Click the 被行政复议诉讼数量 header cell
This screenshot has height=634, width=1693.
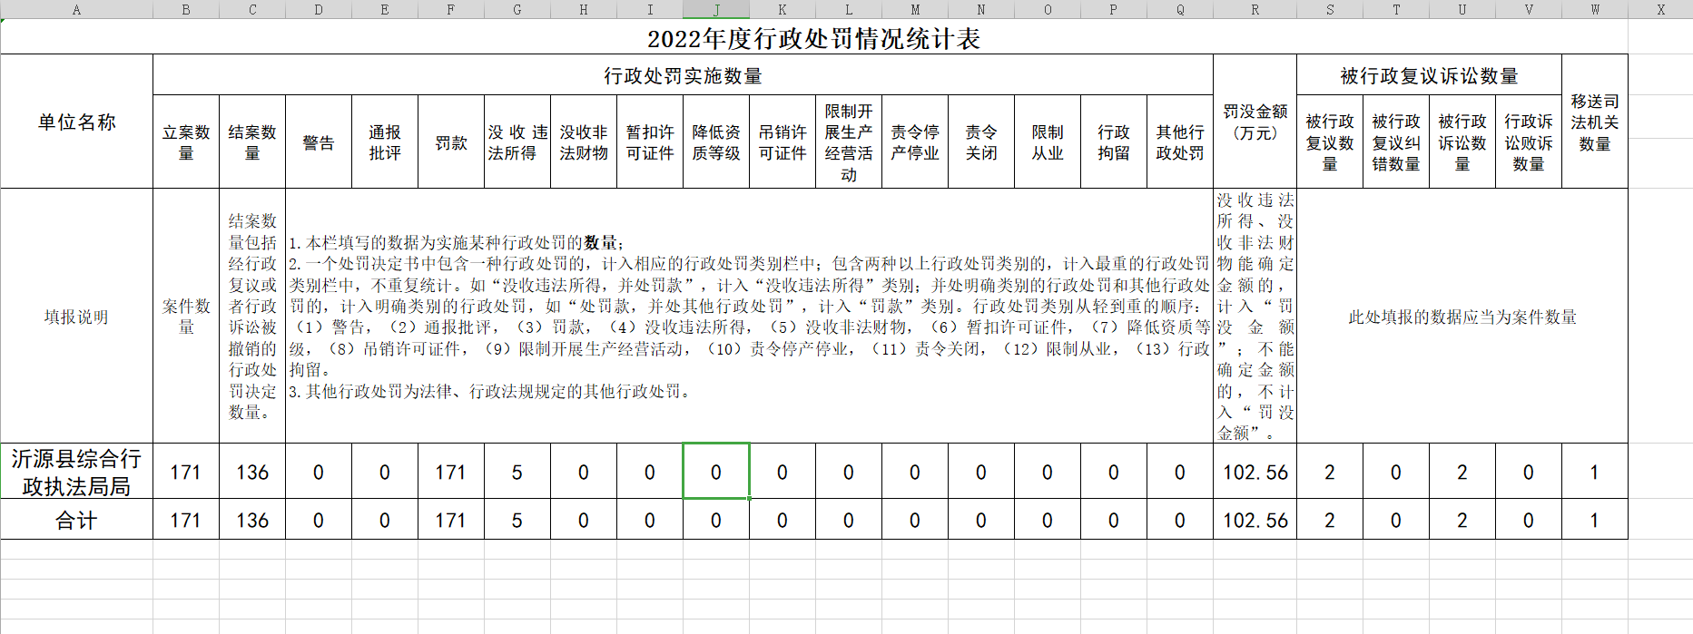(1429, 75)
